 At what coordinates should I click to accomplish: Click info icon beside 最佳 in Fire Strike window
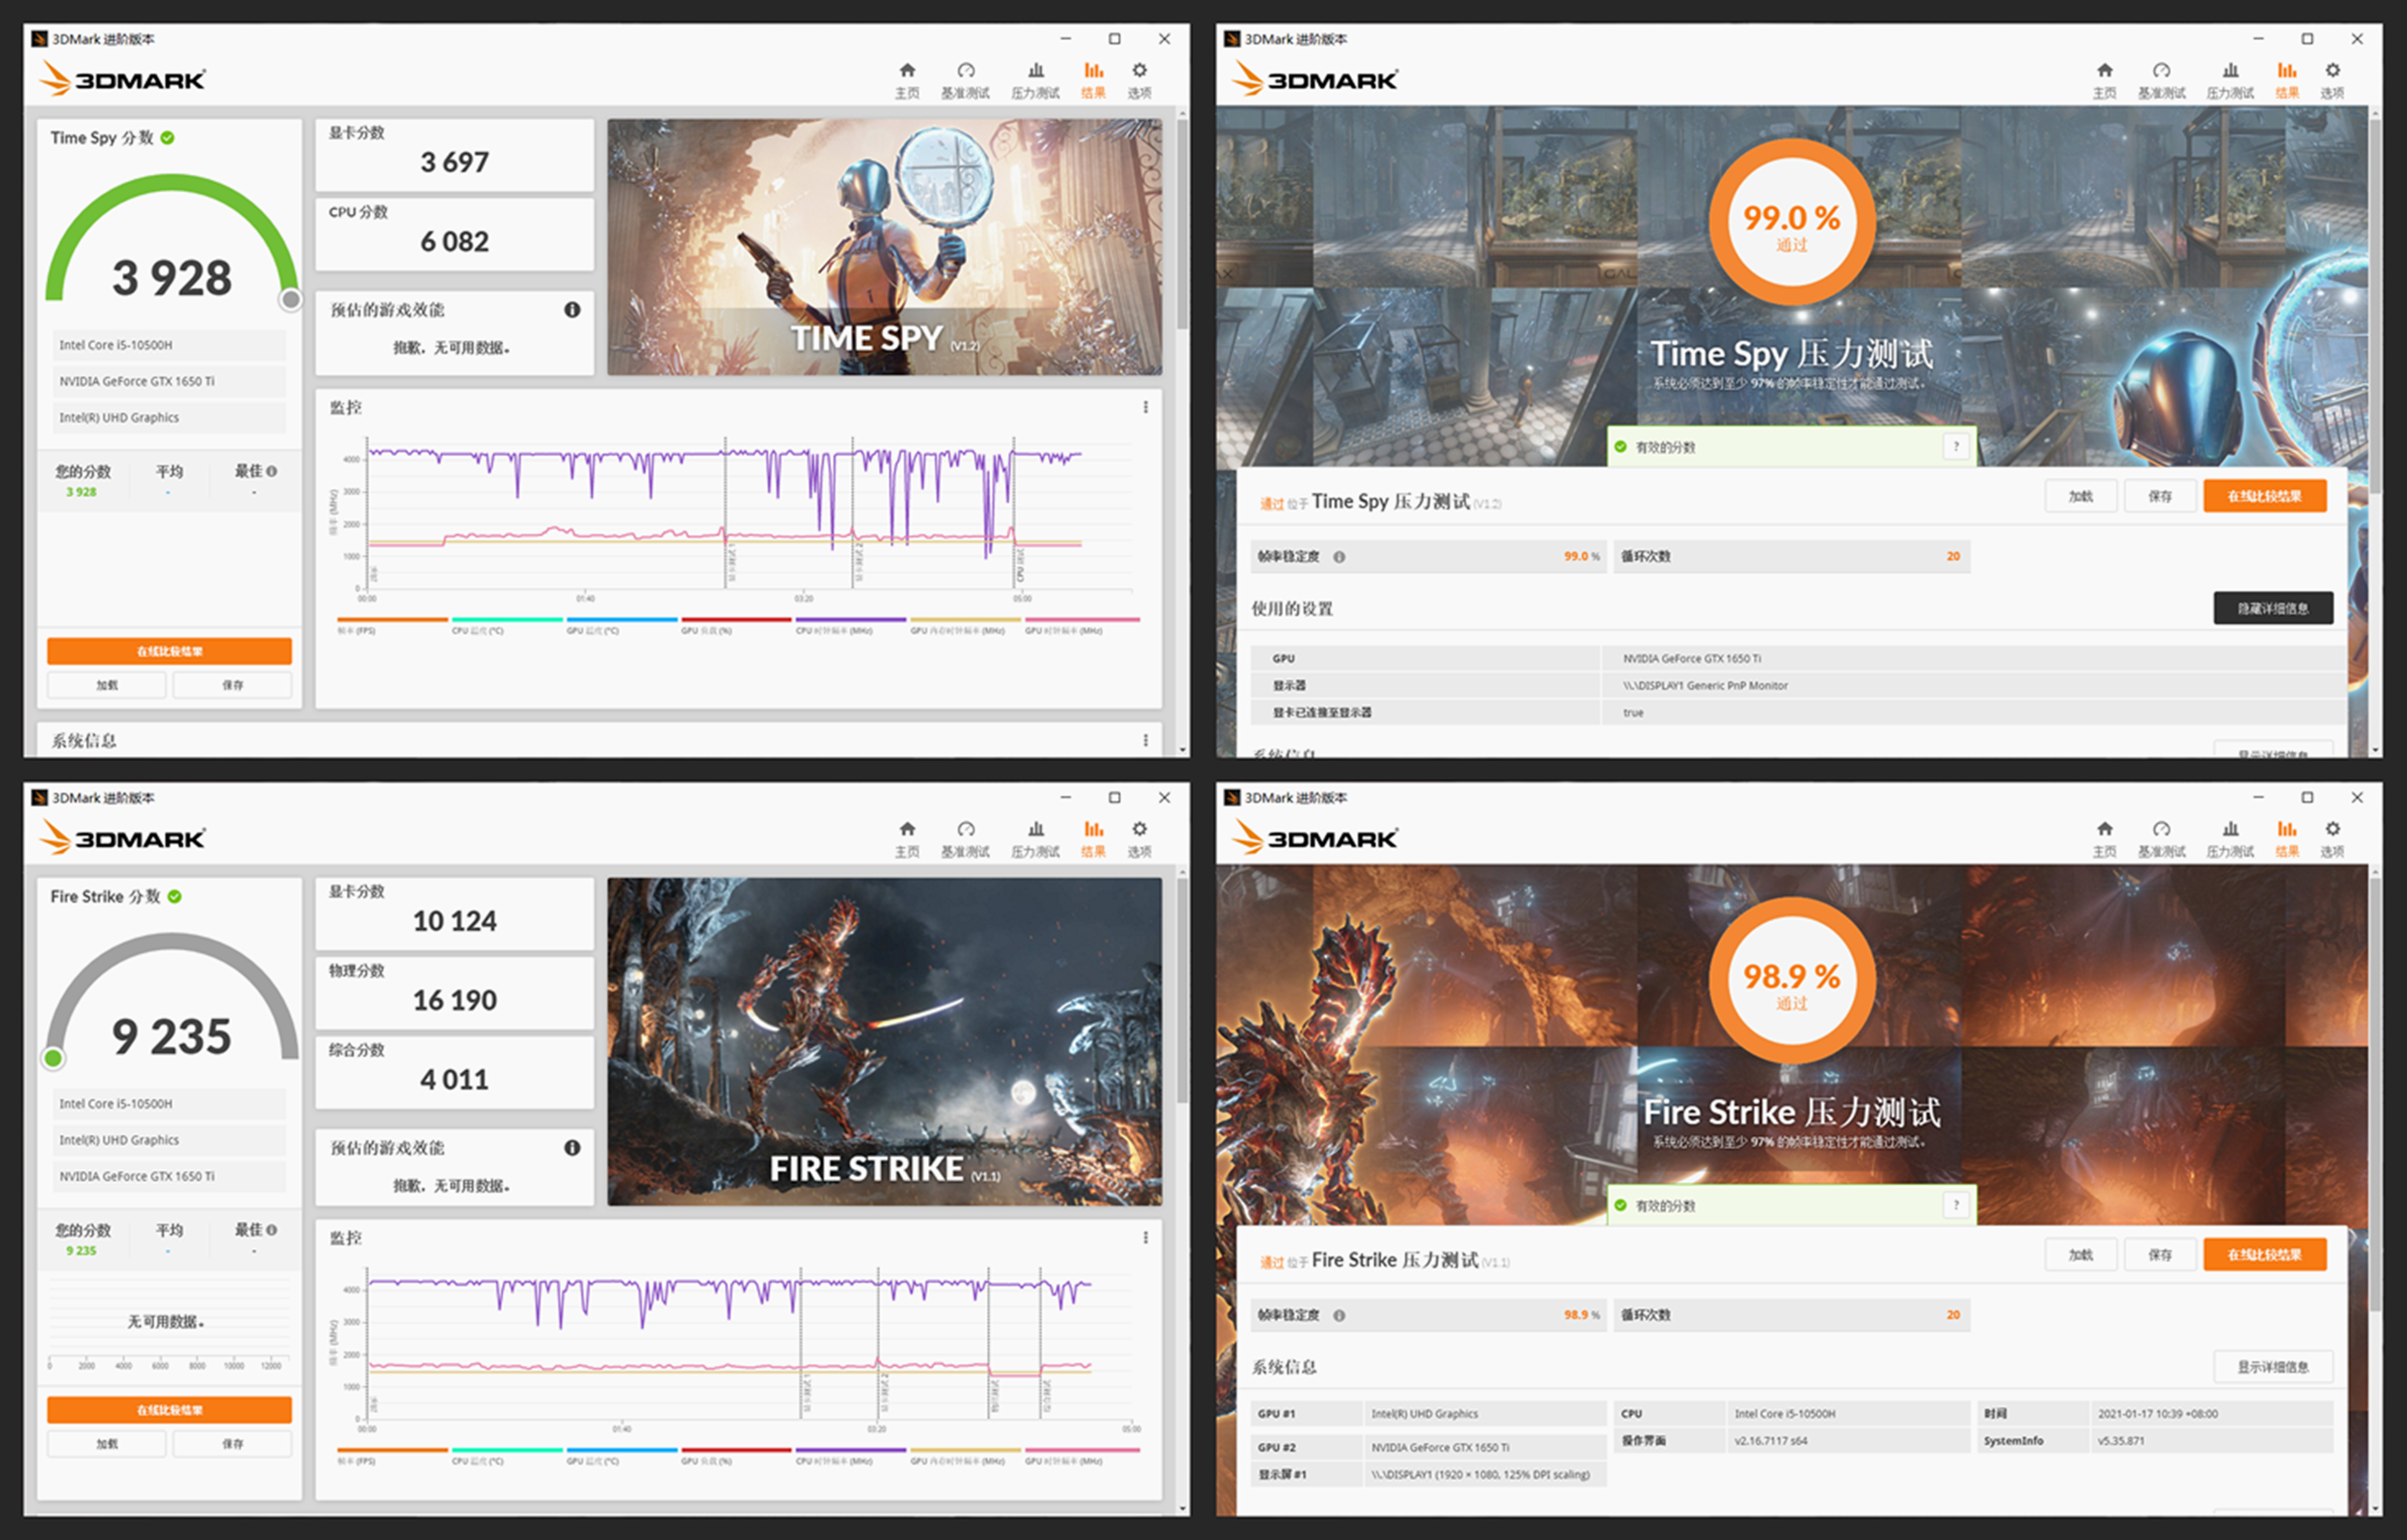pos(272,1230)
